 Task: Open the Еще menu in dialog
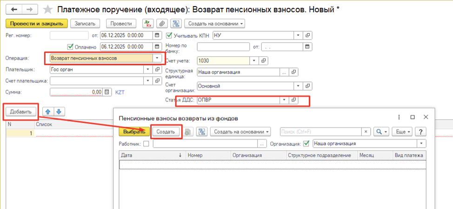pos(401,132)
